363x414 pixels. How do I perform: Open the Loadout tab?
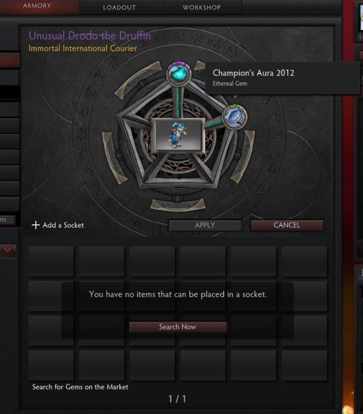pos(120,7)
